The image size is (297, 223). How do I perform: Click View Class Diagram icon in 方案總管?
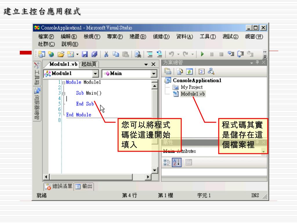pos(211,71)
